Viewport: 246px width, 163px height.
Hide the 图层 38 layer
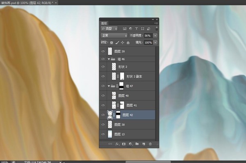pyautogui.click(x=103, y=125)
